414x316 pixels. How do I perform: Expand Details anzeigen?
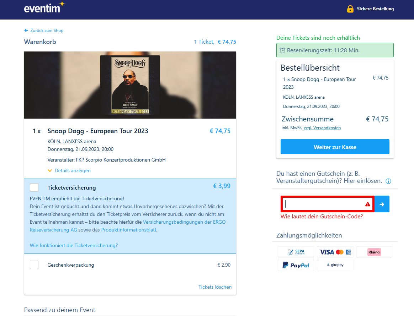click(x=69, y=170)
